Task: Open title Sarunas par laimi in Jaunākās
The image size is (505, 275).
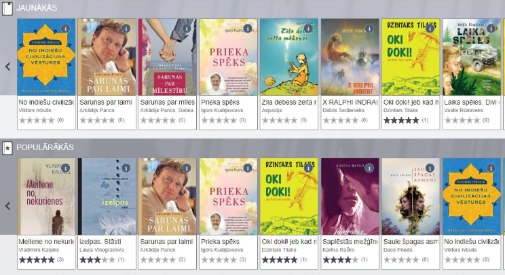Action: pos(106,103)
